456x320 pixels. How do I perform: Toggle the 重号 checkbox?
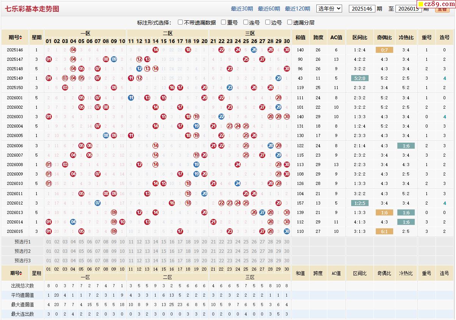[x=224, y=22]
